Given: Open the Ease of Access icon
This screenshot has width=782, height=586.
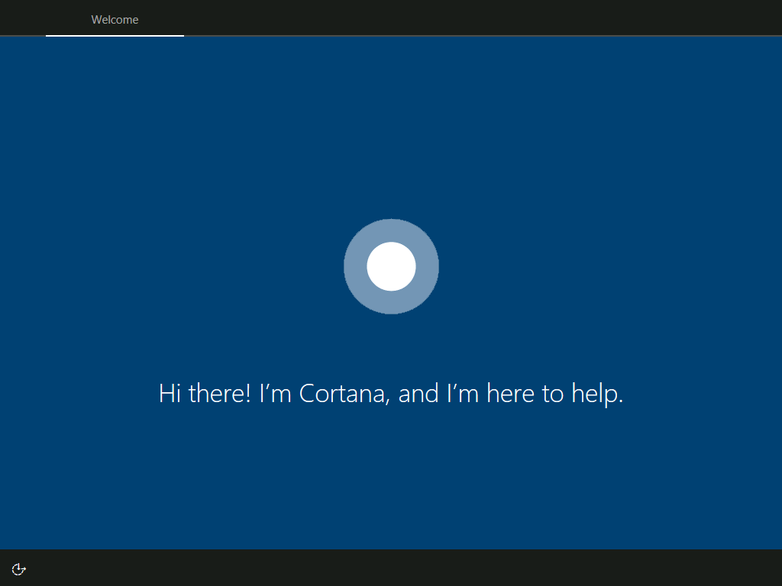Looking at the screenshot, I should [19, 569].
